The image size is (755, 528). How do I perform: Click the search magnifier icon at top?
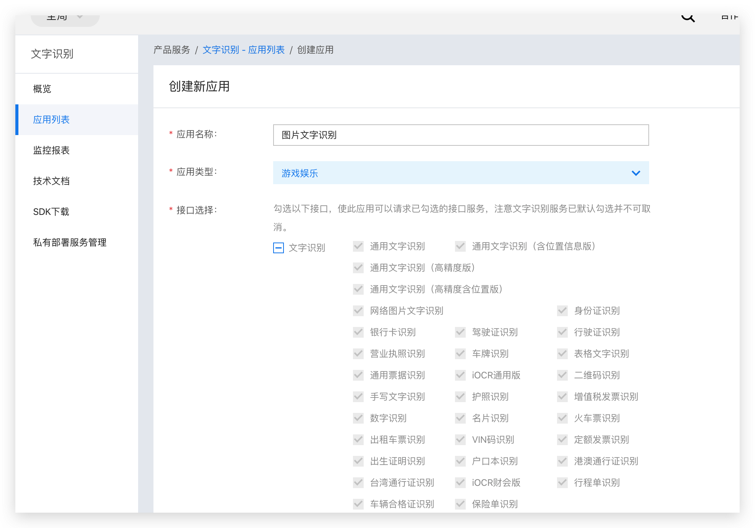click(x=687, y=17)
